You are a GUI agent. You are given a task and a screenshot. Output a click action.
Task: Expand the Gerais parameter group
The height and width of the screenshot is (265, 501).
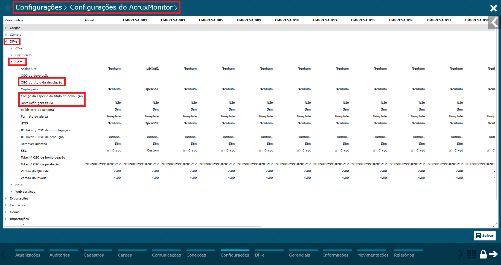(x=6, y=212)
